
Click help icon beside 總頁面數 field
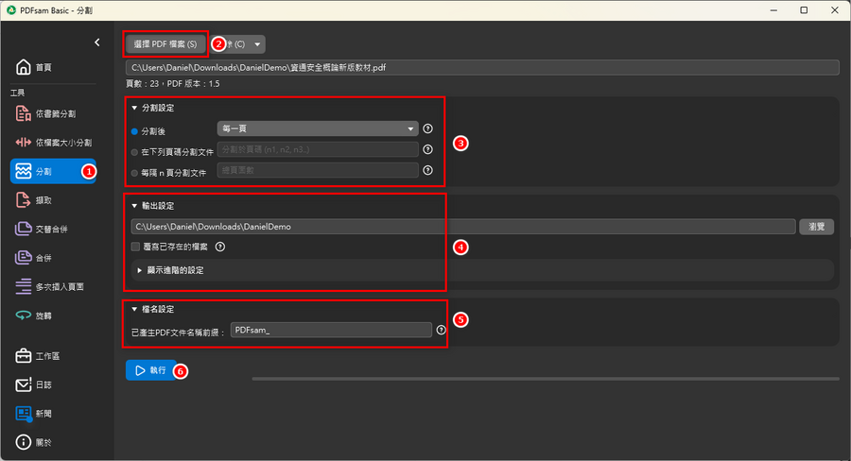[427, 170]
